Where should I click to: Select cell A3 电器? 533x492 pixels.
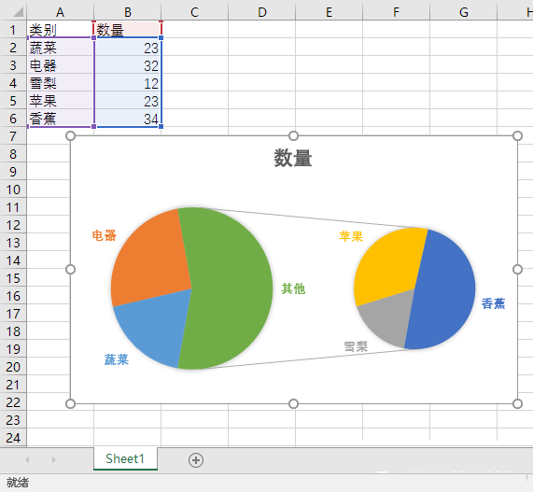click(60, 65)
